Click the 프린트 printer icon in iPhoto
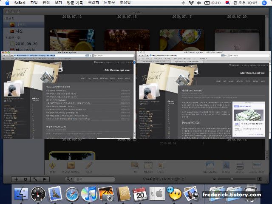Screen dimensions: 272x204 point(240,166)
